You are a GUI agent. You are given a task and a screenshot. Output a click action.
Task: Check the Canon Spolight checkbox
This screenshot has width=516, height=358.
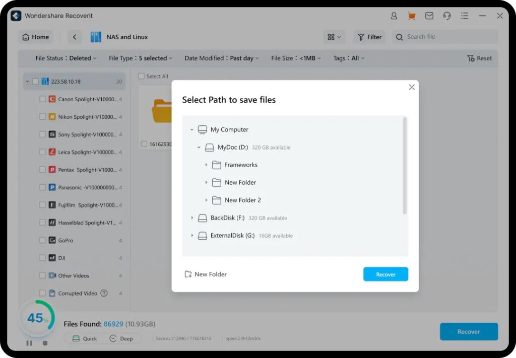[x=42, y=99]
